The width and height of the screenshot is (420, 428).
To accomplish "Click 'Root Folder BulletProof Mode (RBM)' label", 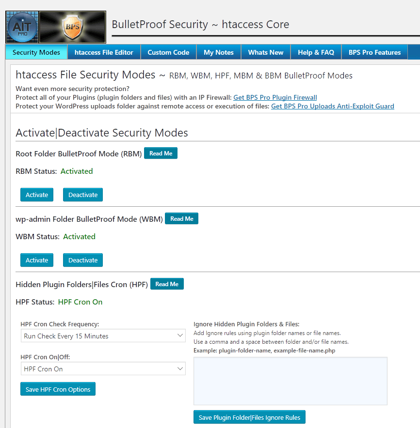I will [x=79, y=153].
